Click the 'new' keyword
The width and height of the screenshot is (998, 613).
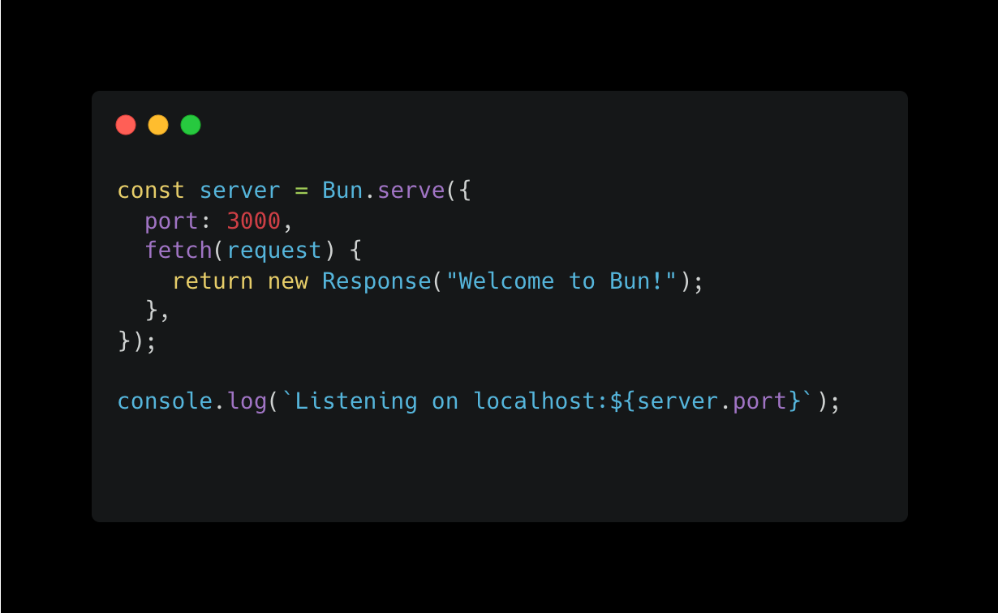288,281
